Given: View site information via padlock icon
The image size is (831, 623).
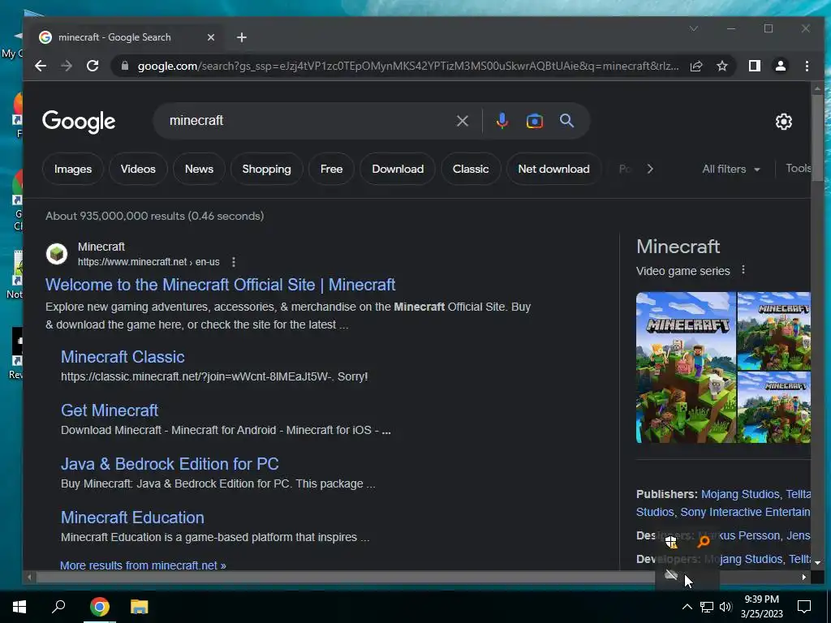Looking at the screenshot, I should [x=125, y=66].
